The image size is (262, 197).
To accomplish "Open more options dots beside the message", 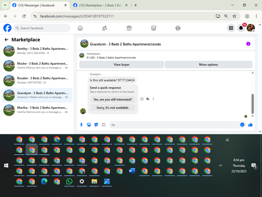I will pos(154,99).
